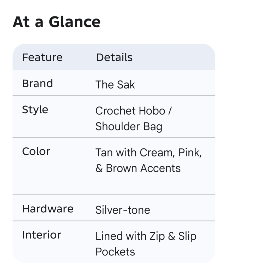Click the "At a Glance" heading
The height and width of the screenshot is (280, 263).
(x=56, y=22)
